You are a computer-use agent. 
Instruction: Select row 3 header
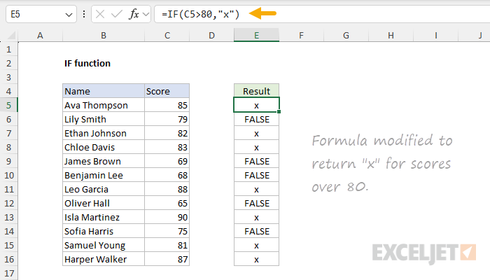[x=8, y=77]
